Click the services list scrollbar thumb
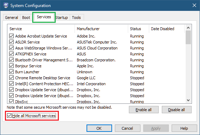The image size is (200, 135). 188,37
